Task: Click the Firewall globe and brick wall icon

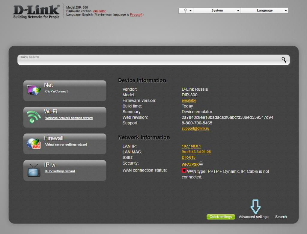Action: click(34, 144)
